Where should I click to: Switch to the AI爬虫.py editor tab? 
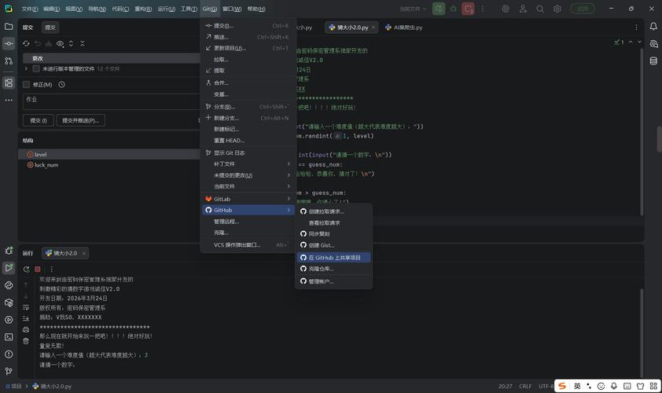(404, 28)
